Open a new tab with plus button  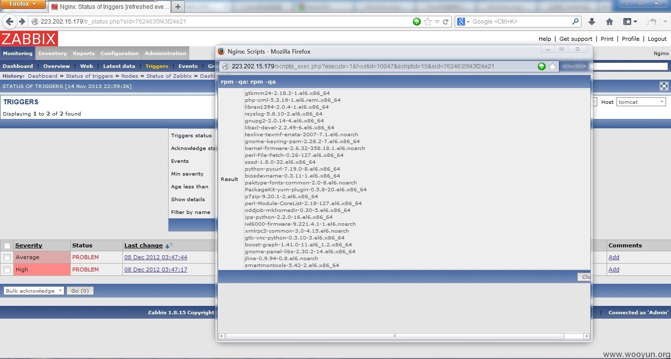point(178,6)
